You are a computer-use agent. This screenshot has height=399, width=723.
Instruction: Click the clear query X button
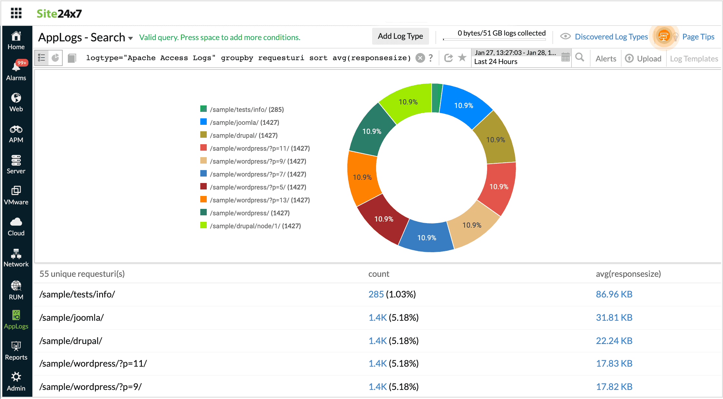click(x=420, y=58)
